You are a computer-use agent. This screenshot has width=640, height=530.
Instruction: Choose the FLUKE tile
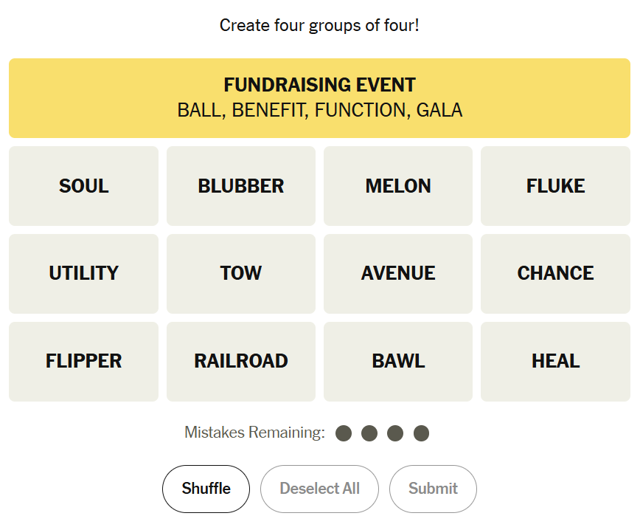tap(555, 186)
